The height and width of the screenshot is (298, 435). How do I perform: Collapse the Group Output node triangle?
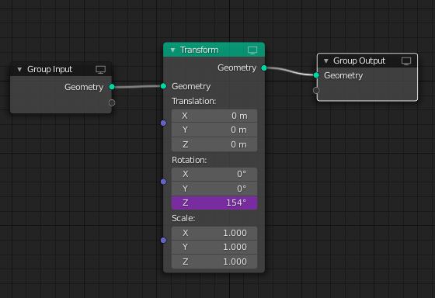pyautogui.click(x=326, y=61)
